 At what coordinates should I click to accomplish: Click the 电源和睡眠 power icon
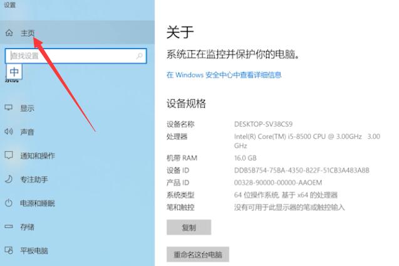point(9,203)
